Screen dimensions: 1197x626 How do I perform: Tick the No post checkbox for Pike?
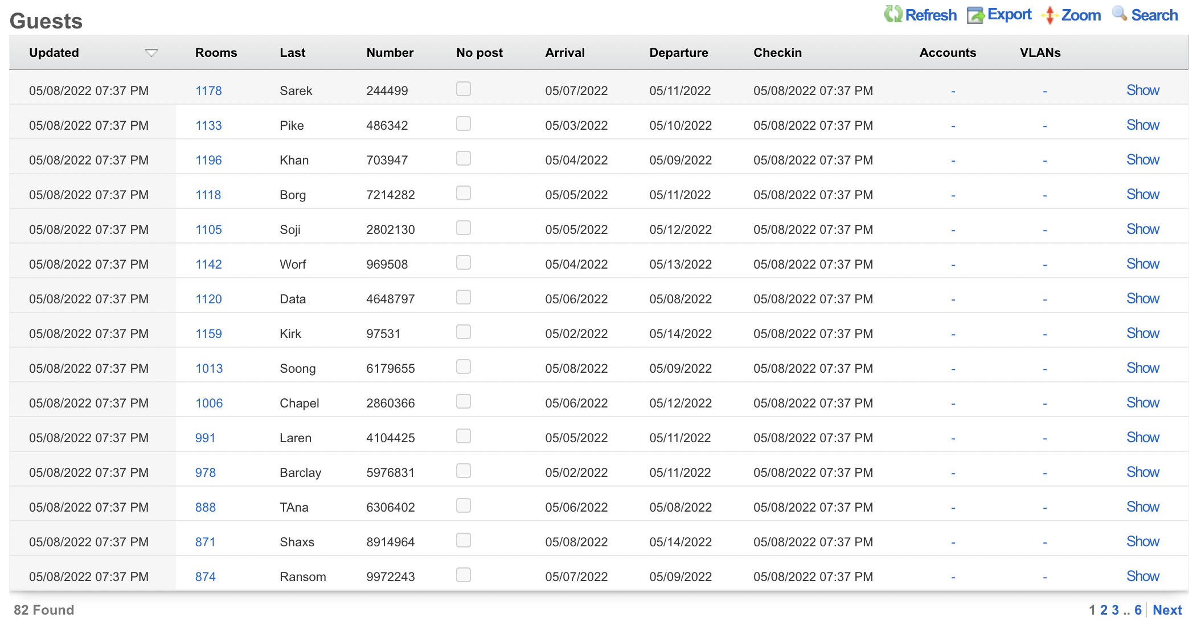[x=464, y=123]
